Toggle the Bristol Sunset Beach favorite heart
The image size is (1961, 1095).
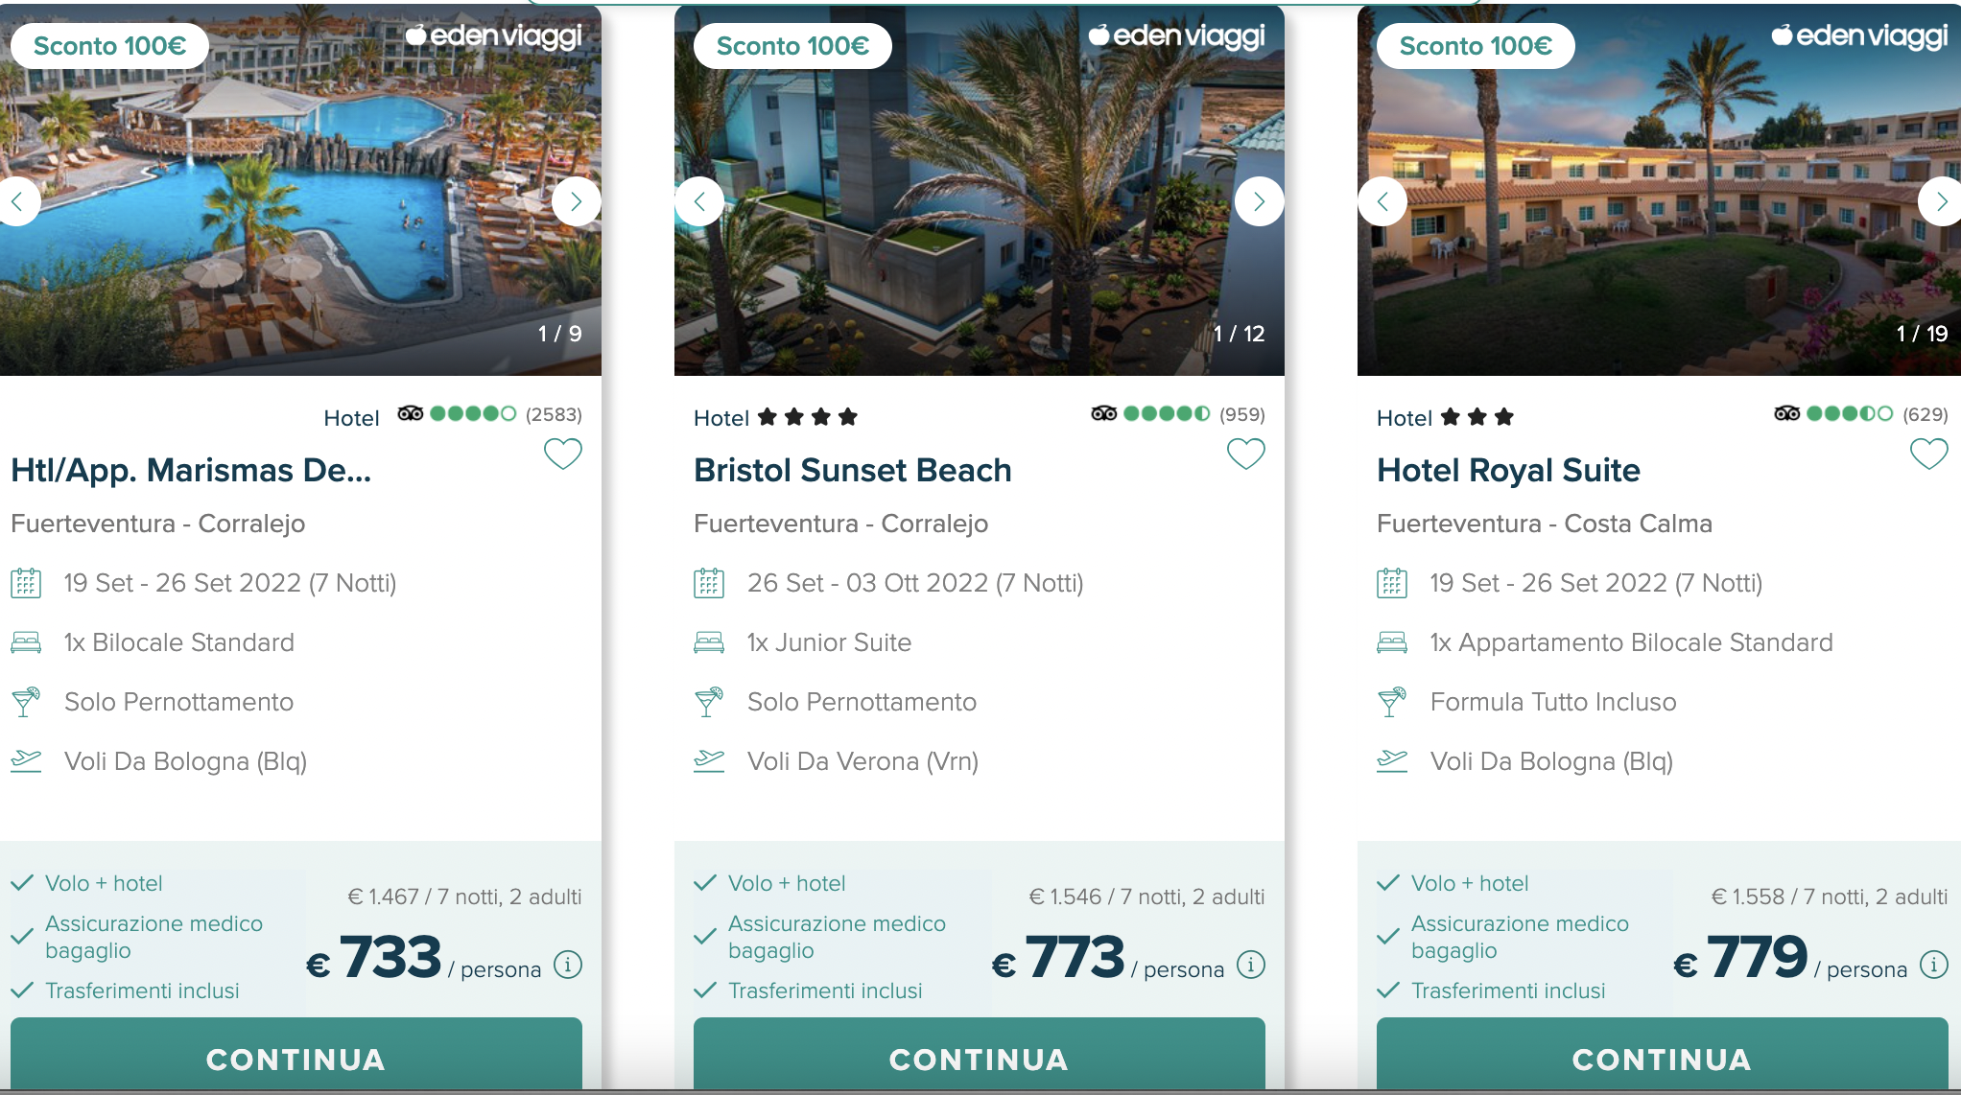click(1246, 454)
